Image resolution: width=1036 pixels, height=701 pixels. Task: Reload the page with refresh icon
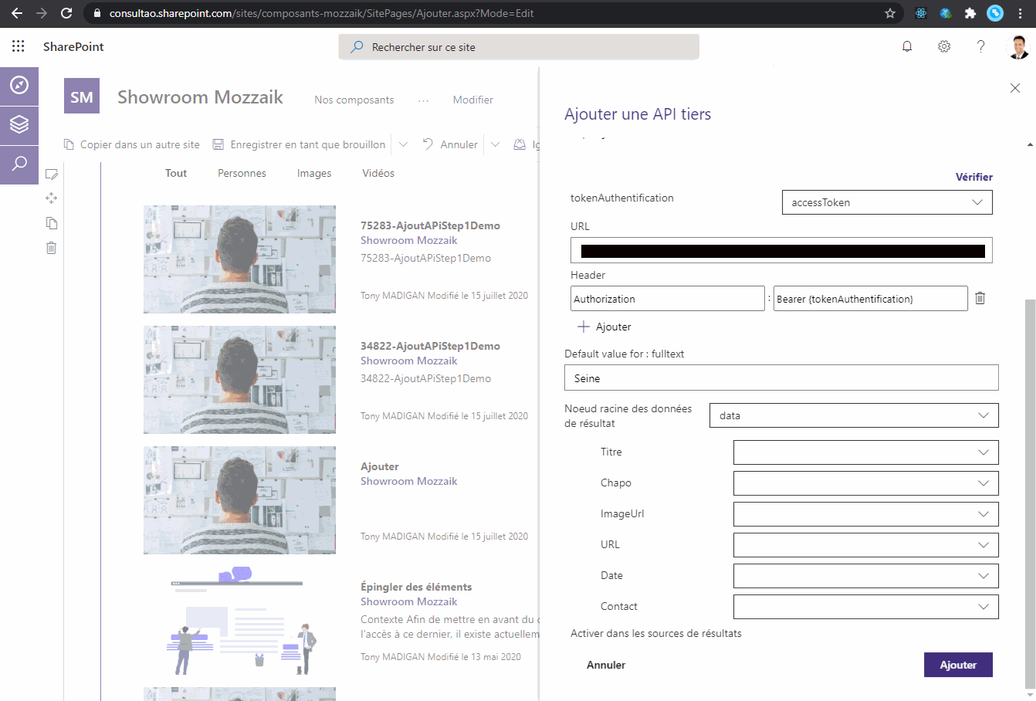(66, 13)
